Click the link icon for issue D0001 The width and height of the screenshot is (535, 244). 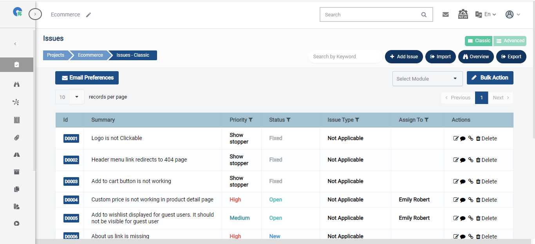coord(471,138)
